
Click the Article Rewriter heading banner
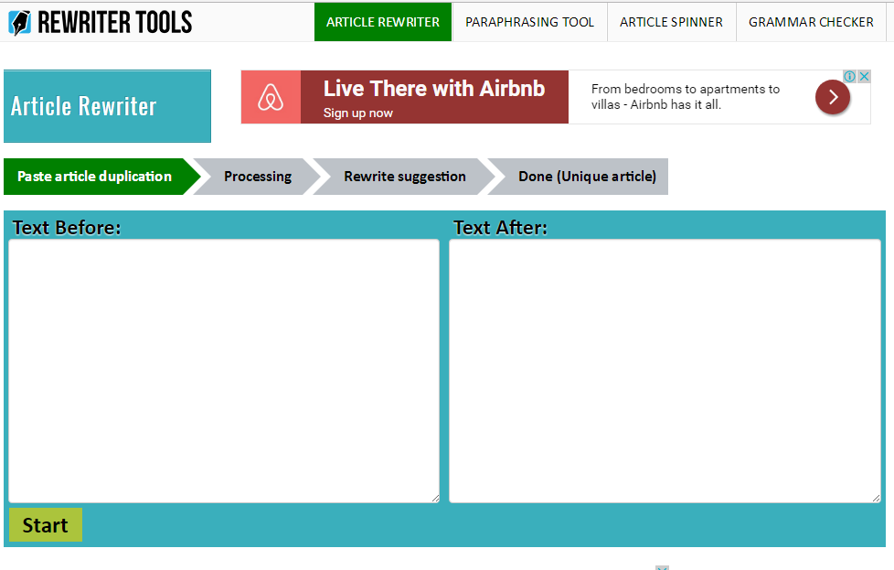tap(107, 106)
